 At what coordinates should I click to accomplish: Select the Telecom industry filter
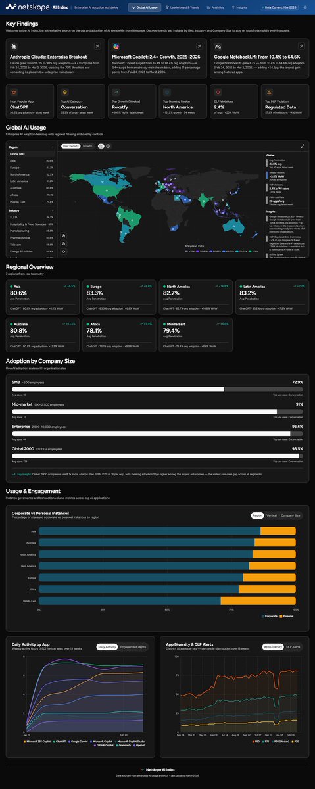pyautogui.click(x=32, y=245)
